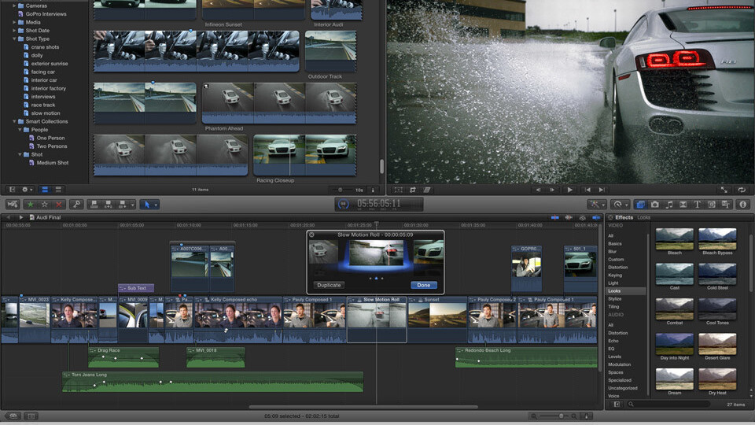Open the Photos browser camera icon
This screenshot has height=425, width=755.
point(654,205)
